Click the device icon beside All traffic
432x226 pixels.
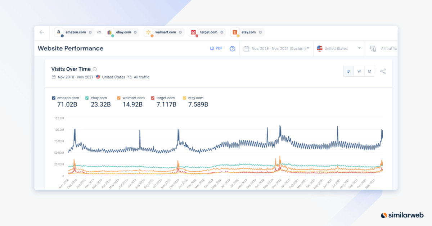373,49
